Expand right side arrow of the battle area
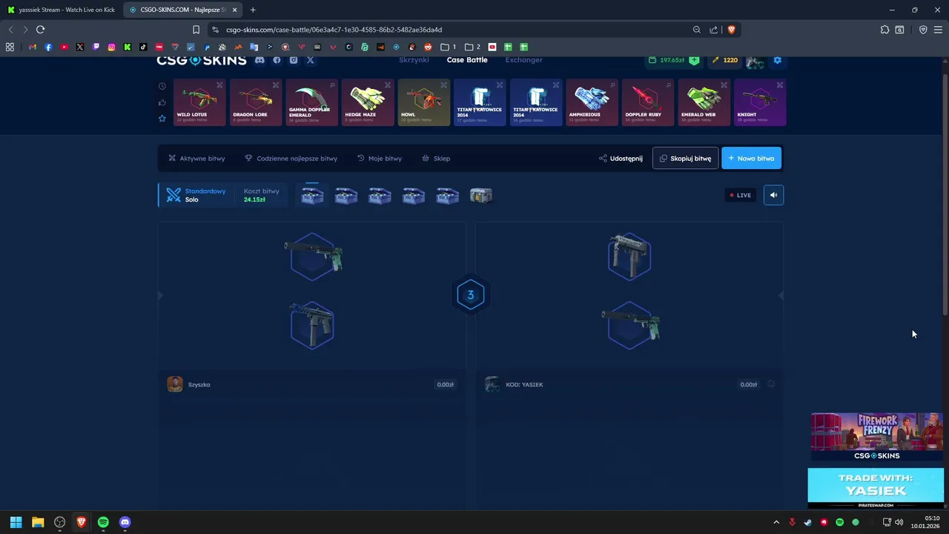Screen dimensions: 949x534 pos(781,295)
